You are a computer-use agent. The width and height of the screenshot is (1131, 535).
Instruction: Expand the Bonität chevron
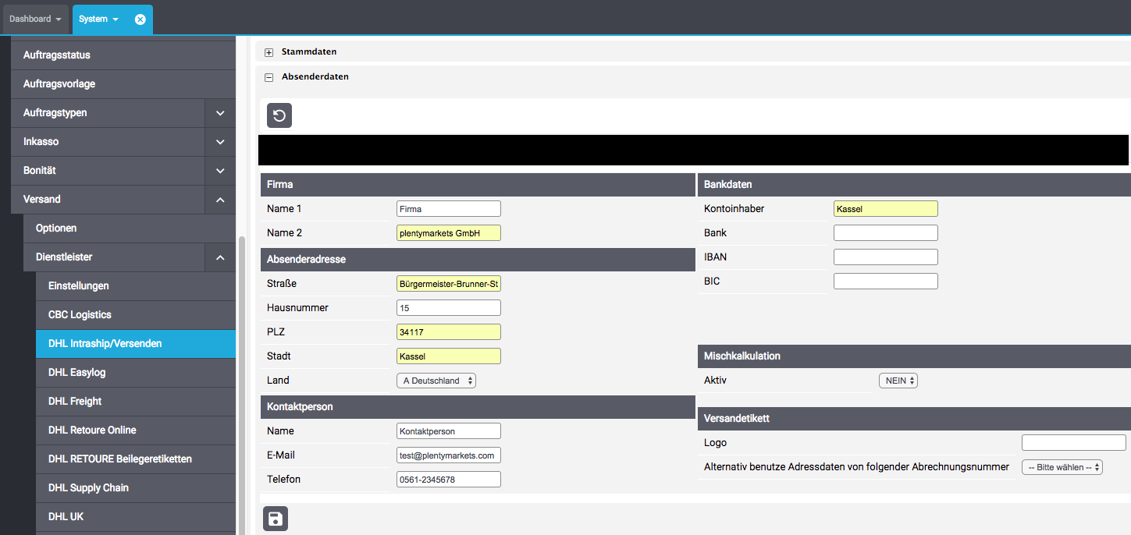tap(220, 171)
